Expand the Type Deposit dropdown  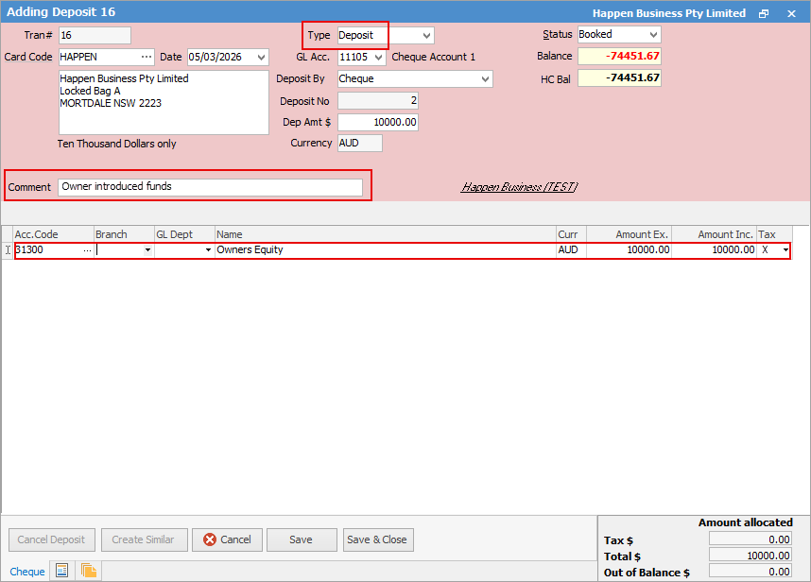pyautogui.click(x=426, y=36)
